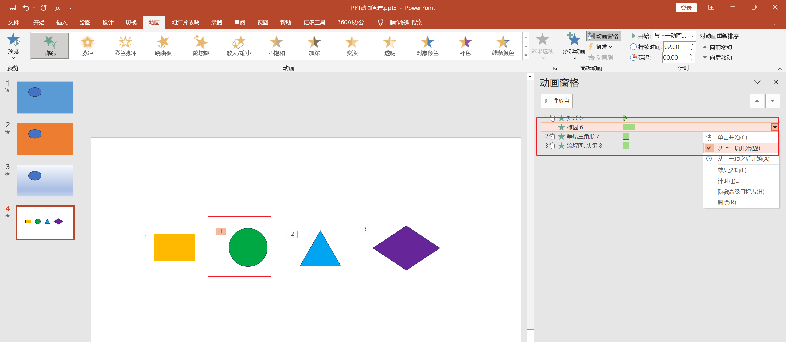This screenshot has width=786, height=342.
Task: Open the 开始 (Start) timing dropdown
Action: coord(693,36)
